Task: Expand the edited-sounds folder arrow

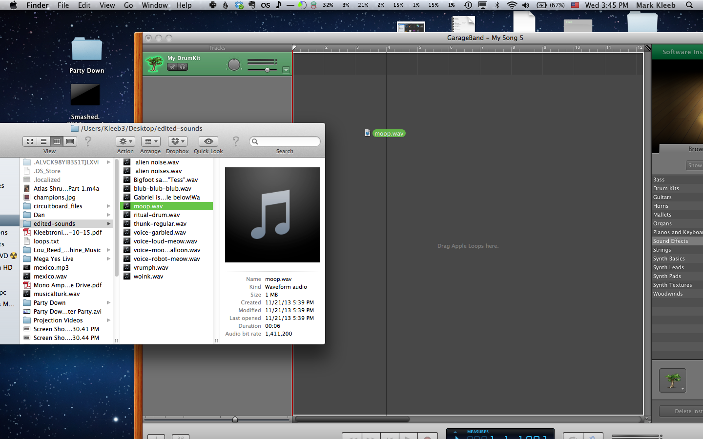Action: click(108, 223)
